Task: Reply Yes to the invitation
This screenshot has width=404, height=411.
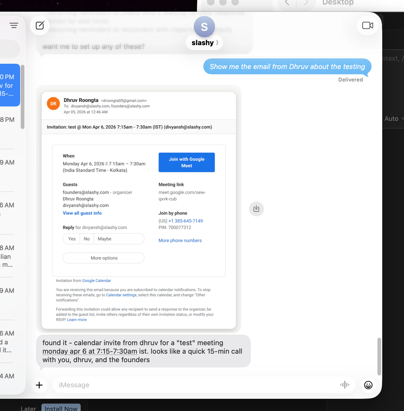Action: coord(72,239)
